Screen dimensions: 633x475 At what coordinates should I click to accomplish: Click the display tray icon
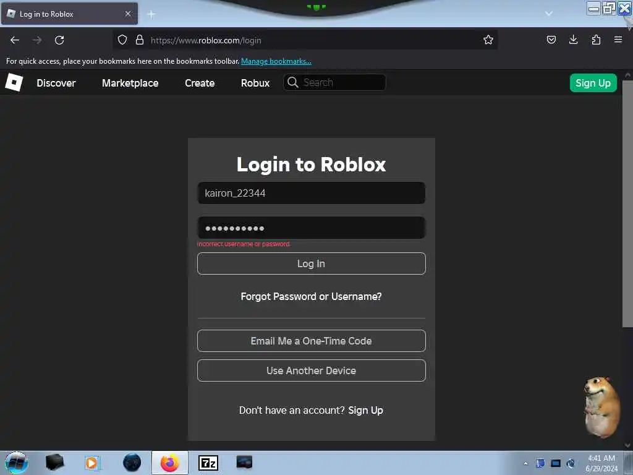tap(556, 463)
